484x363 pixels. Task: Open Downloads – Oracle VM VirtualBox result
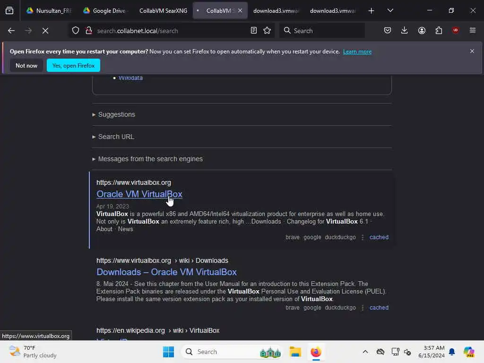[166, 272]
